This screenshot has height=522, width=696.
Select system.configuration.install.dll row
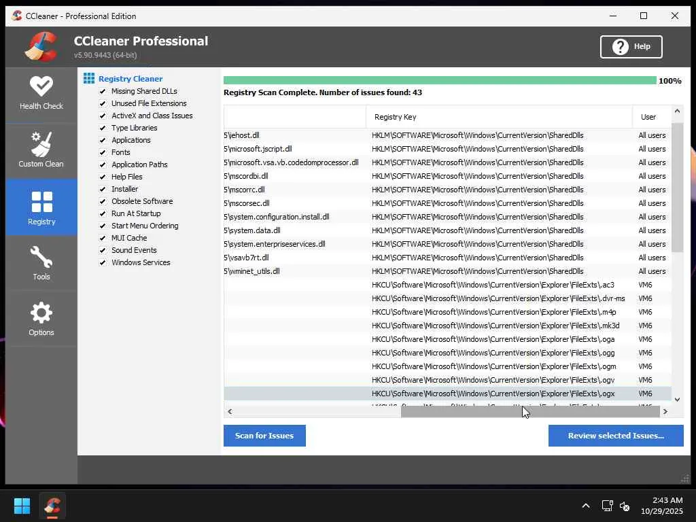(x=447, y=217)
